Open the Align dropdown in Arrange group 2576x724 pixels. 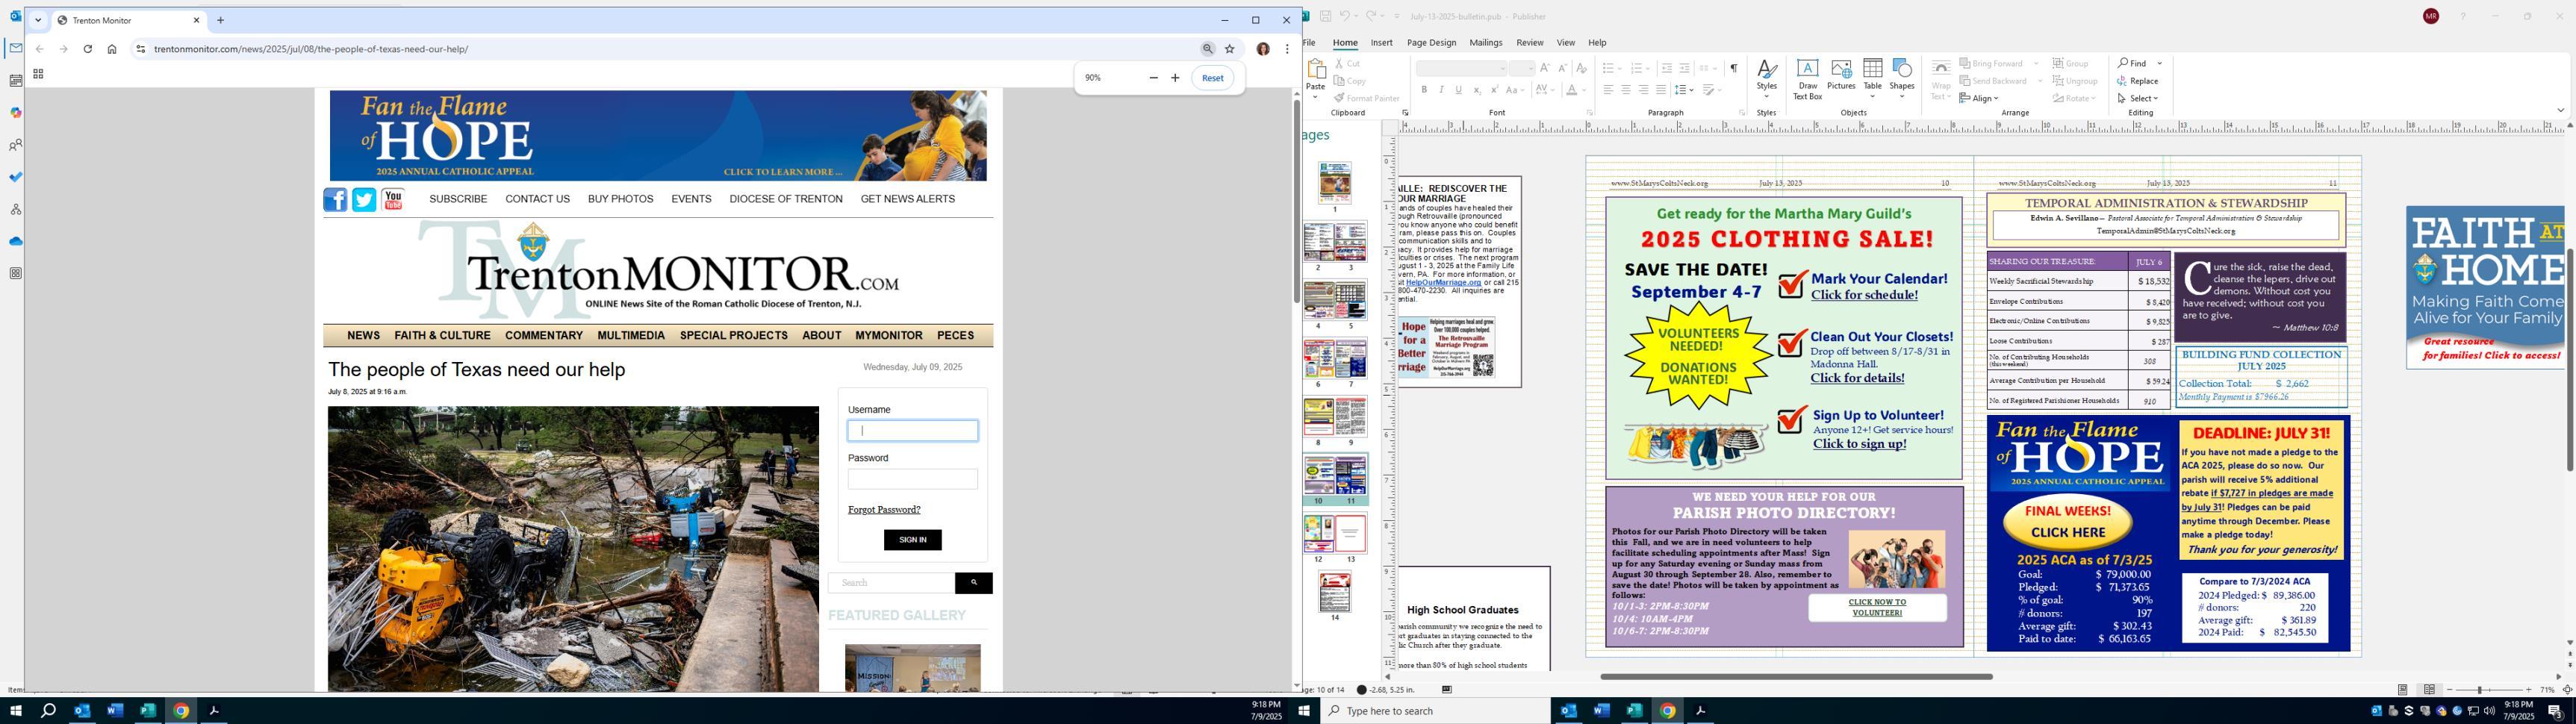pyautogui.click(x=1979, y=98)
